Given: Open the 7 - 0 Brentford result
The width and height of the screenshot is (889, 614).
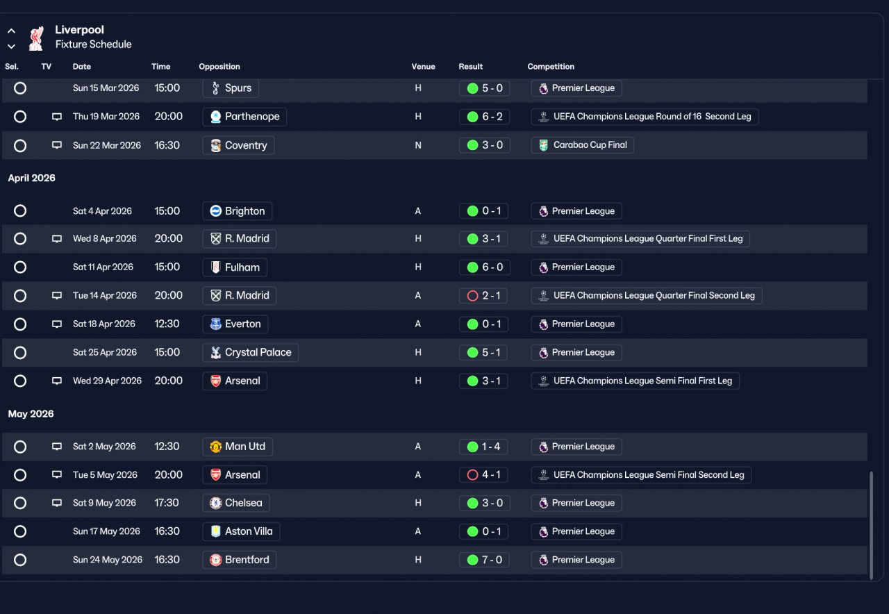Looking at the screenshot, I should pyautogui.click(x=484, y=560).
